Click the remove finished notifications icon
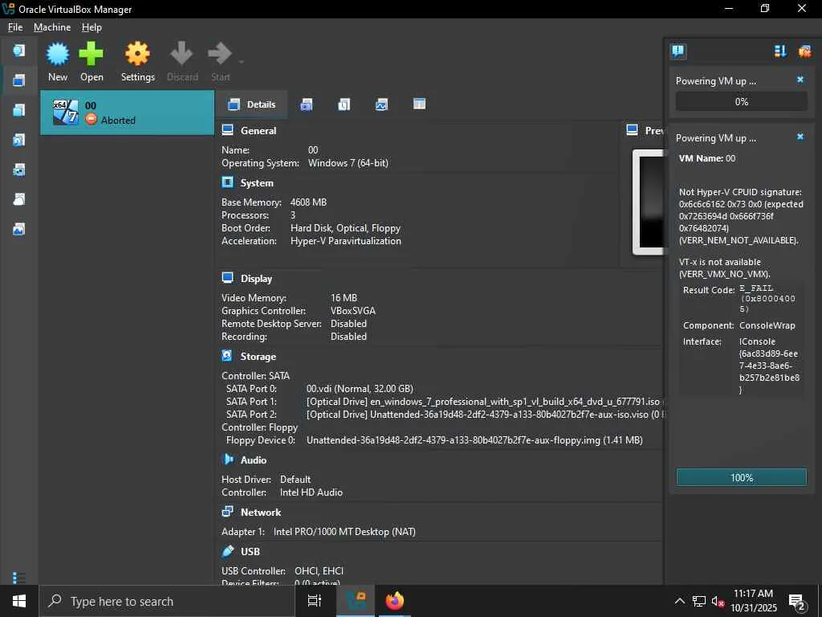The image size is (822, 617). pyautogui.click(x=804, y=51)
